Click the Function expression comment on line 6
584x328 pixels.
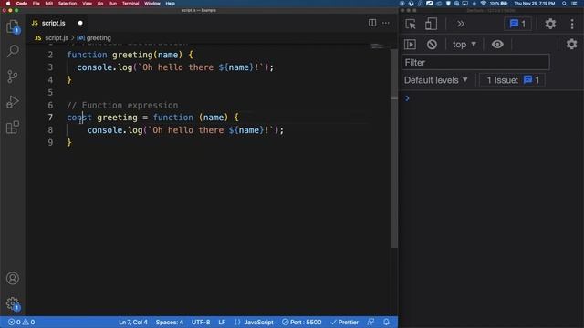pyautogui.click(x=122, y=106)
